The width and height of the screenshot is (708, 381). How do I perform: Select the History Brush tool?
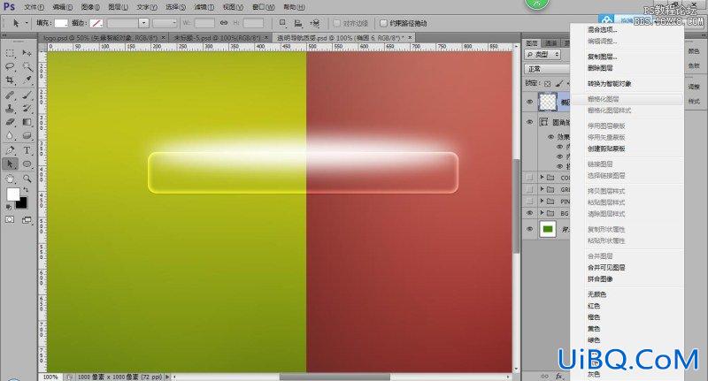click(x=27, y=109)
